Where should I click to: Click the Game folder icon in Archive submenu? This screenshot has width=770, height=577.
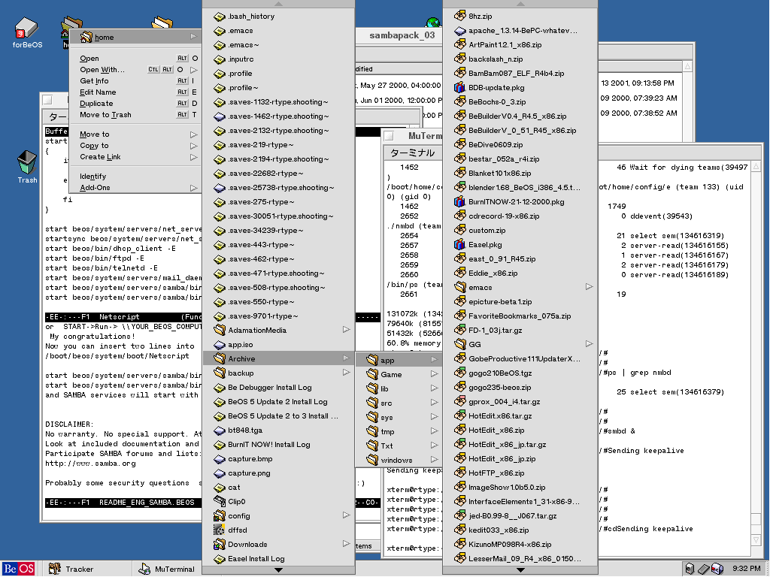pos(372,374)
